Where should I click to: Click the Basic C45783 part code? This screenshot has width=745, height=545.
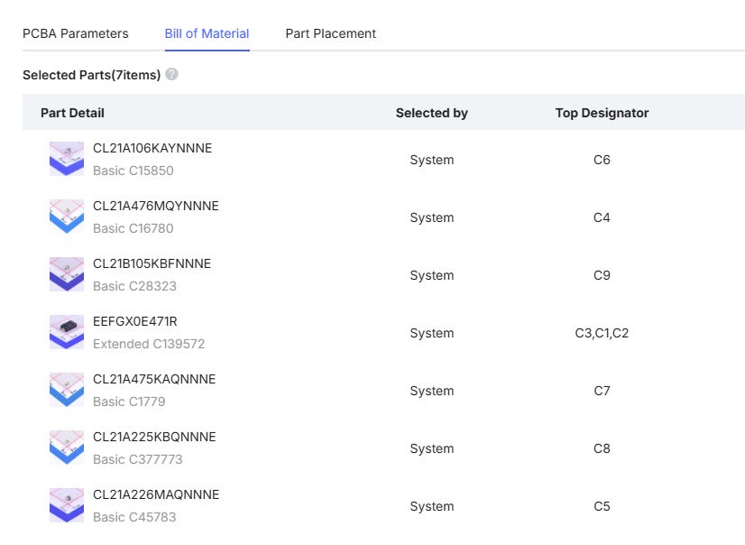(x=134, y=517)
